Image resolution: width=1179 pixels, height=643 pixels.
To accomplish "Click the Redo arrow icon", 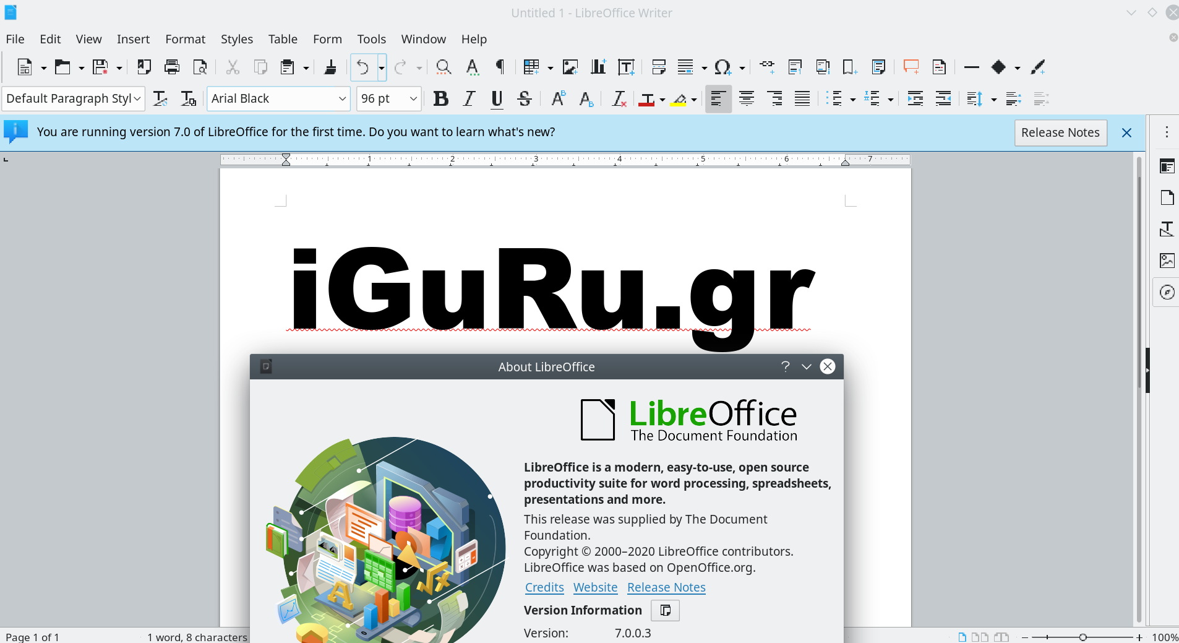I will coord(400,67).
